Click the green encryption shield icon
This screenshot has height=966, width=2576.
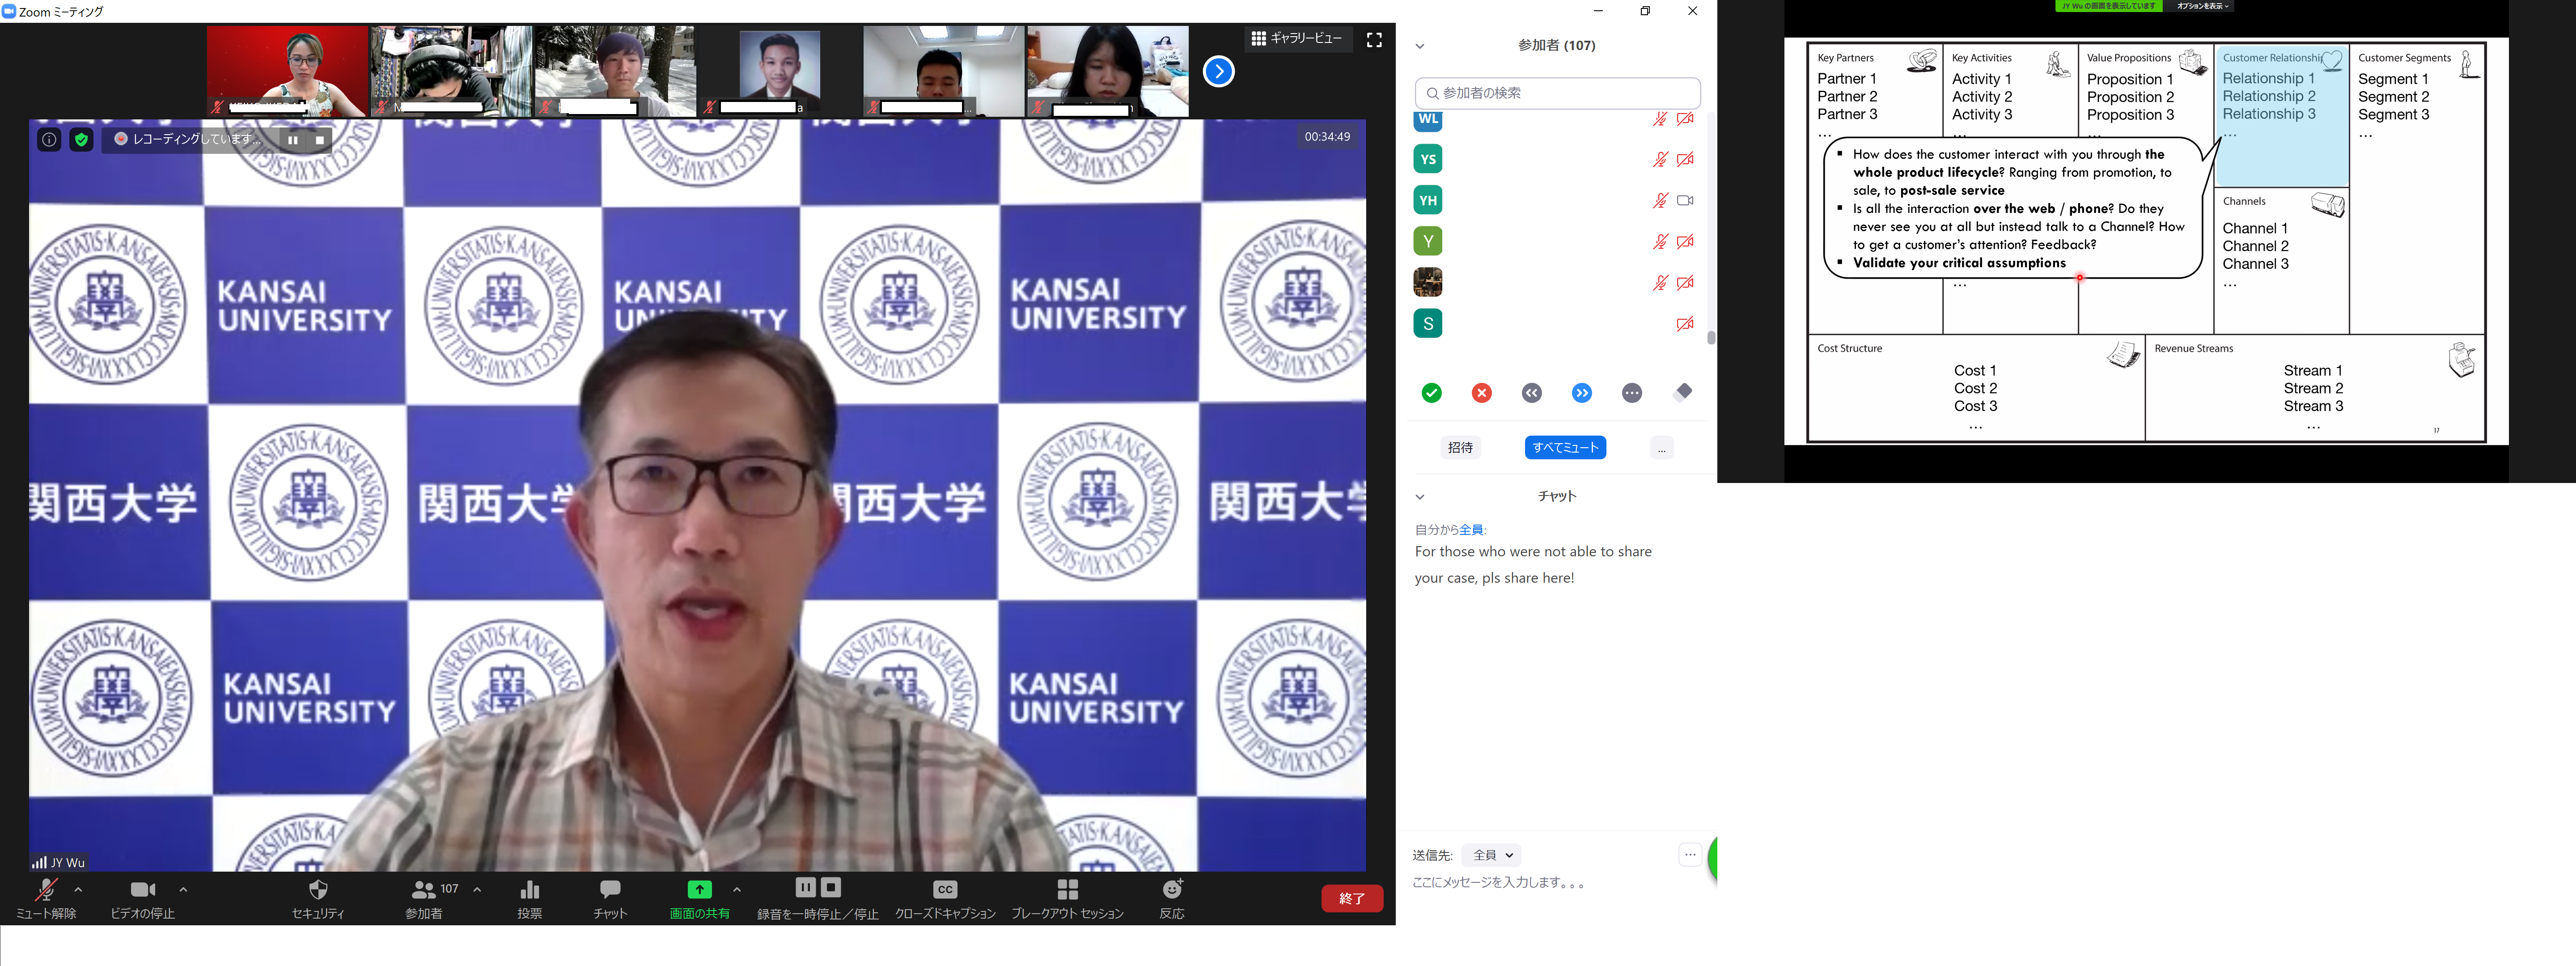click(81, 139)
